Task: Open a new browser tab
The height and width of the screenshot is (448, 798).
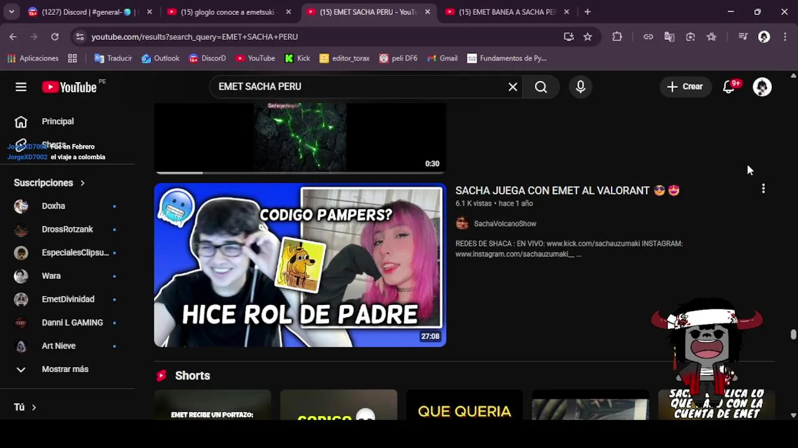Action: point(587,12)
